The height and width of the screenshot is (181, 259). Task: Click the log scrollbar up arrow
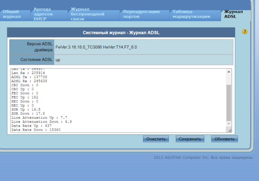pyautogui.click(x=229, y=72)
